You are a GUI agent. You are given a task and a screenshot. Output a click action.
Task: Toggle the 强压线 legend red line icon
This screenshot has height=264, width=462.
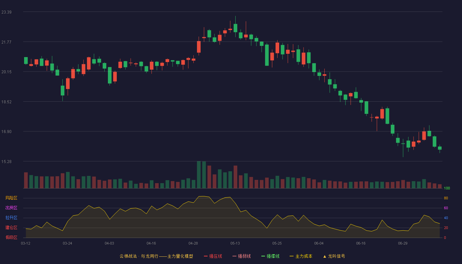click(206, 256)
